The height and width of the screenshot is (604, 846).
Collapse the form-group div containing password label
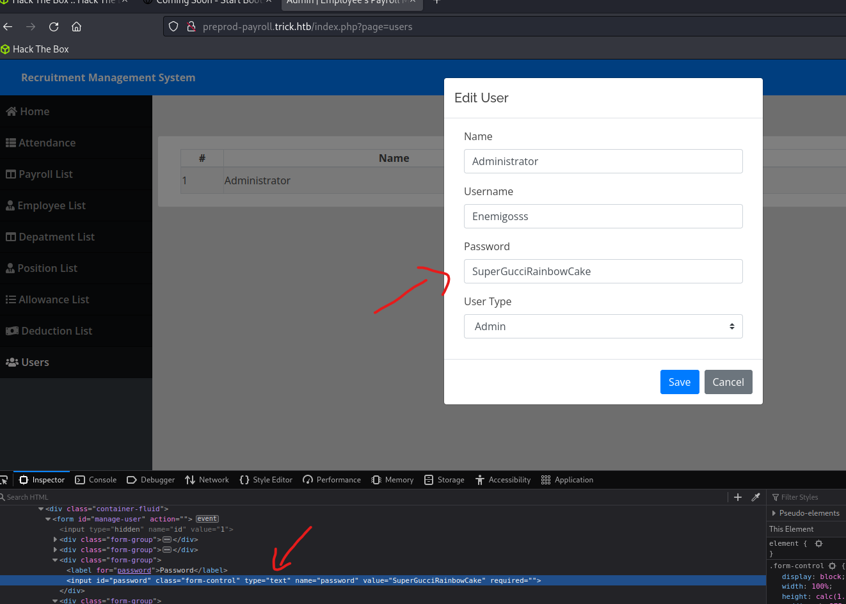point(55,560)
